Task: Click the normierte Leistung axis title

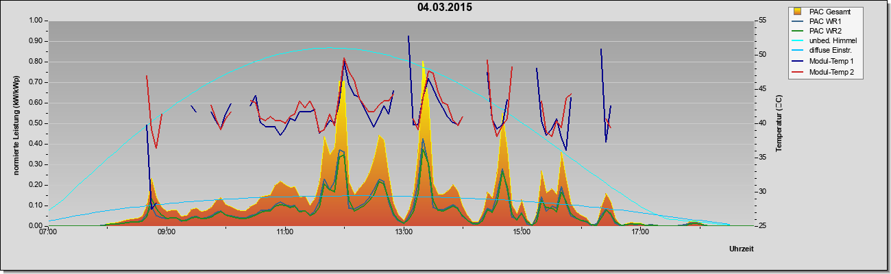Action: (15, 123)
